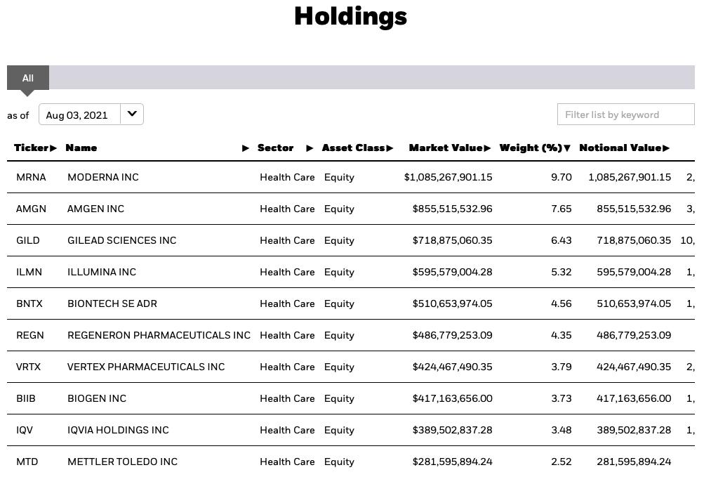Click BIONTECH SE ADR name
Image resolution: width=711 pixels, height=477 pixels.
112,303
